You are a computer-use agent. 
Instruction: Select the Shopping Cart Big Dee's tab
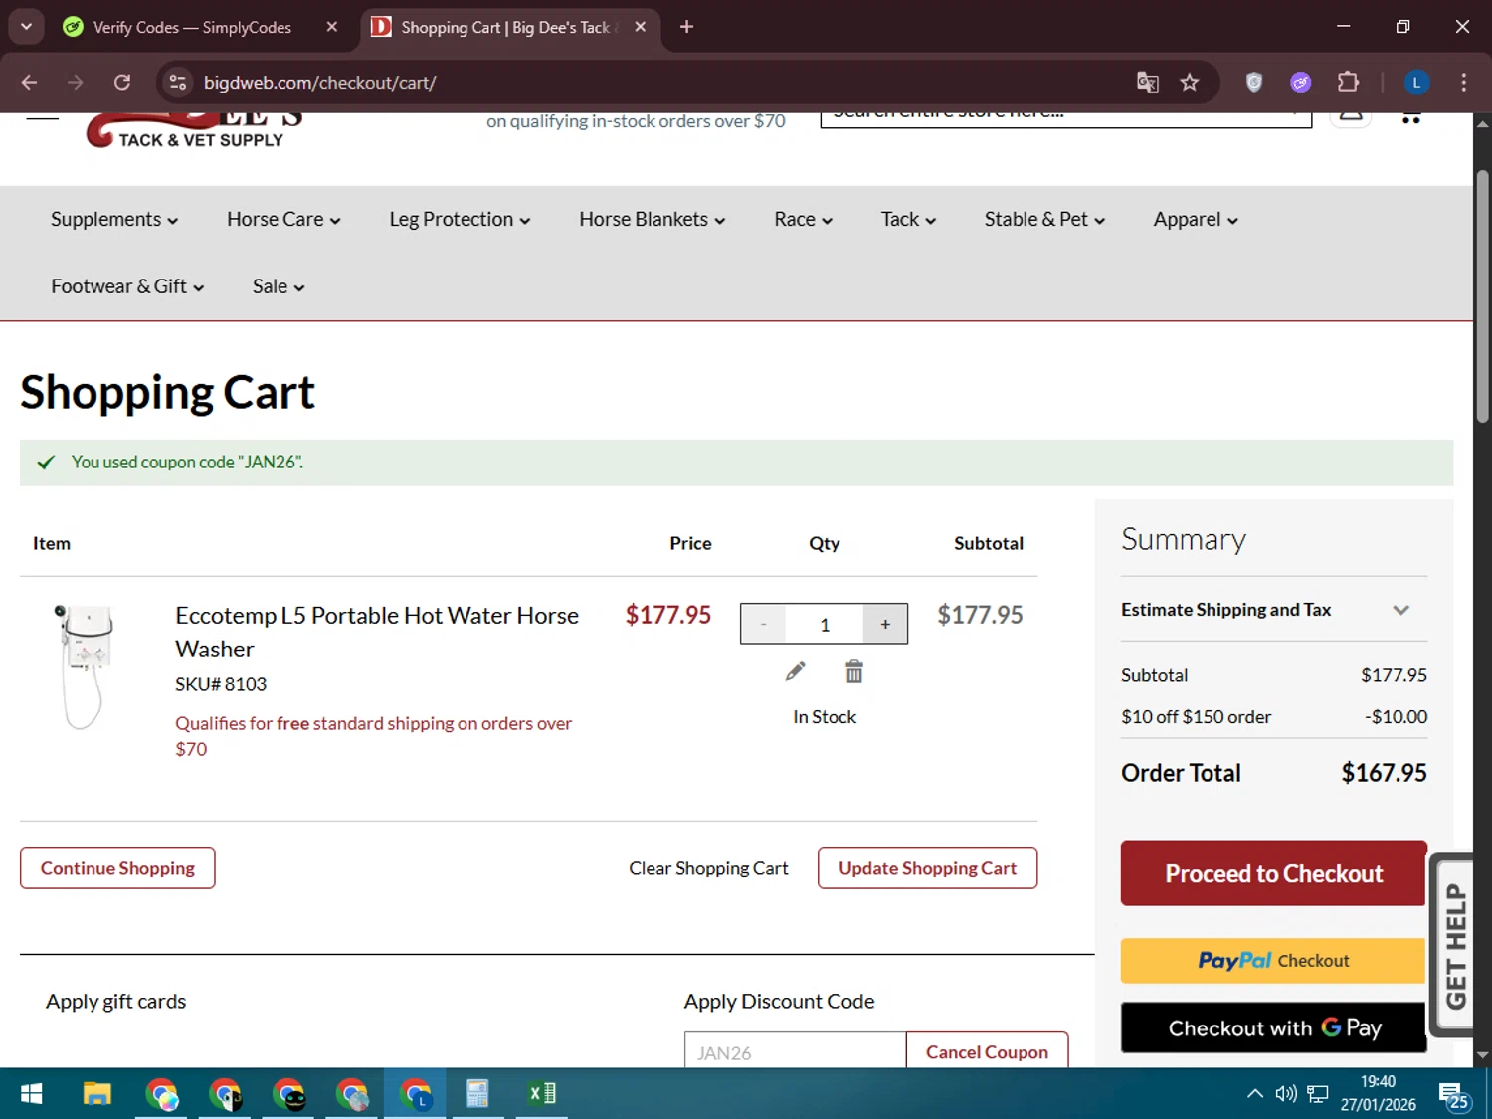(x=505, y=27)
